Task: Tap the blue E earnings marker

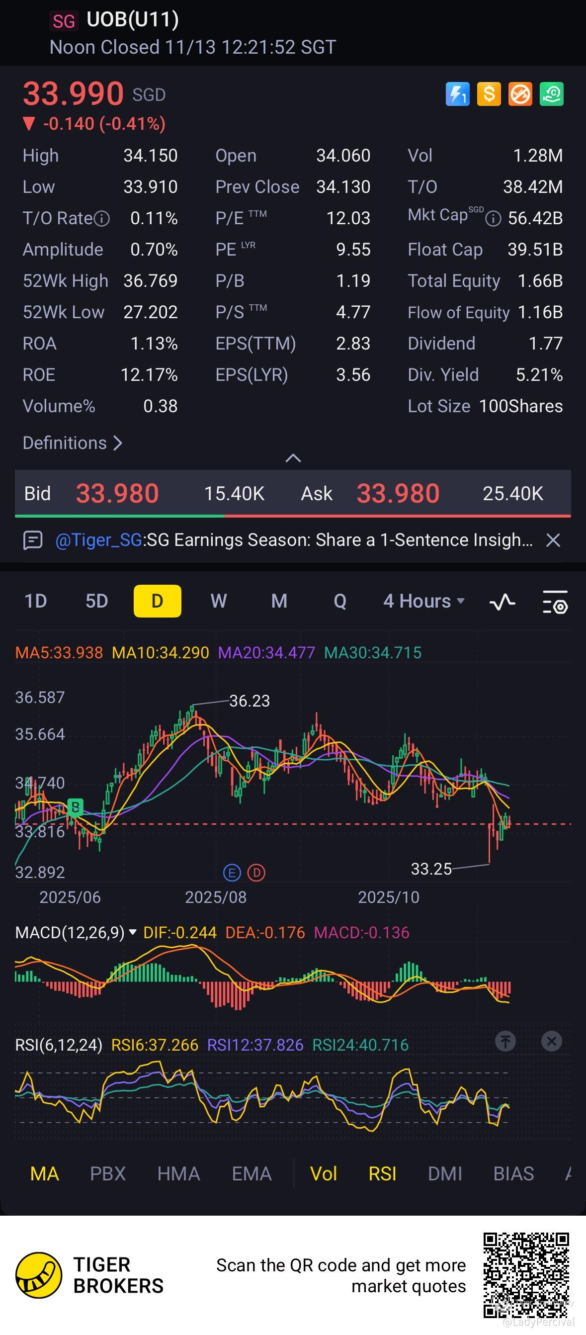Action: pos(232,873)
